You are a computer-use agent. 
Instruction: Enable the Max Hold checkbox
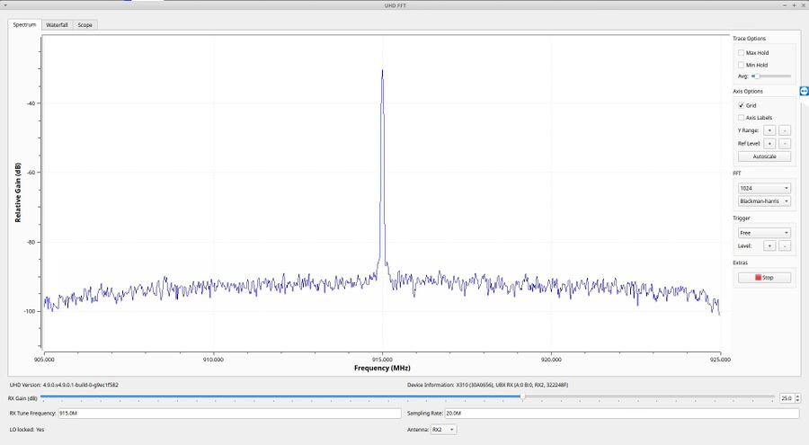[741, 53]
